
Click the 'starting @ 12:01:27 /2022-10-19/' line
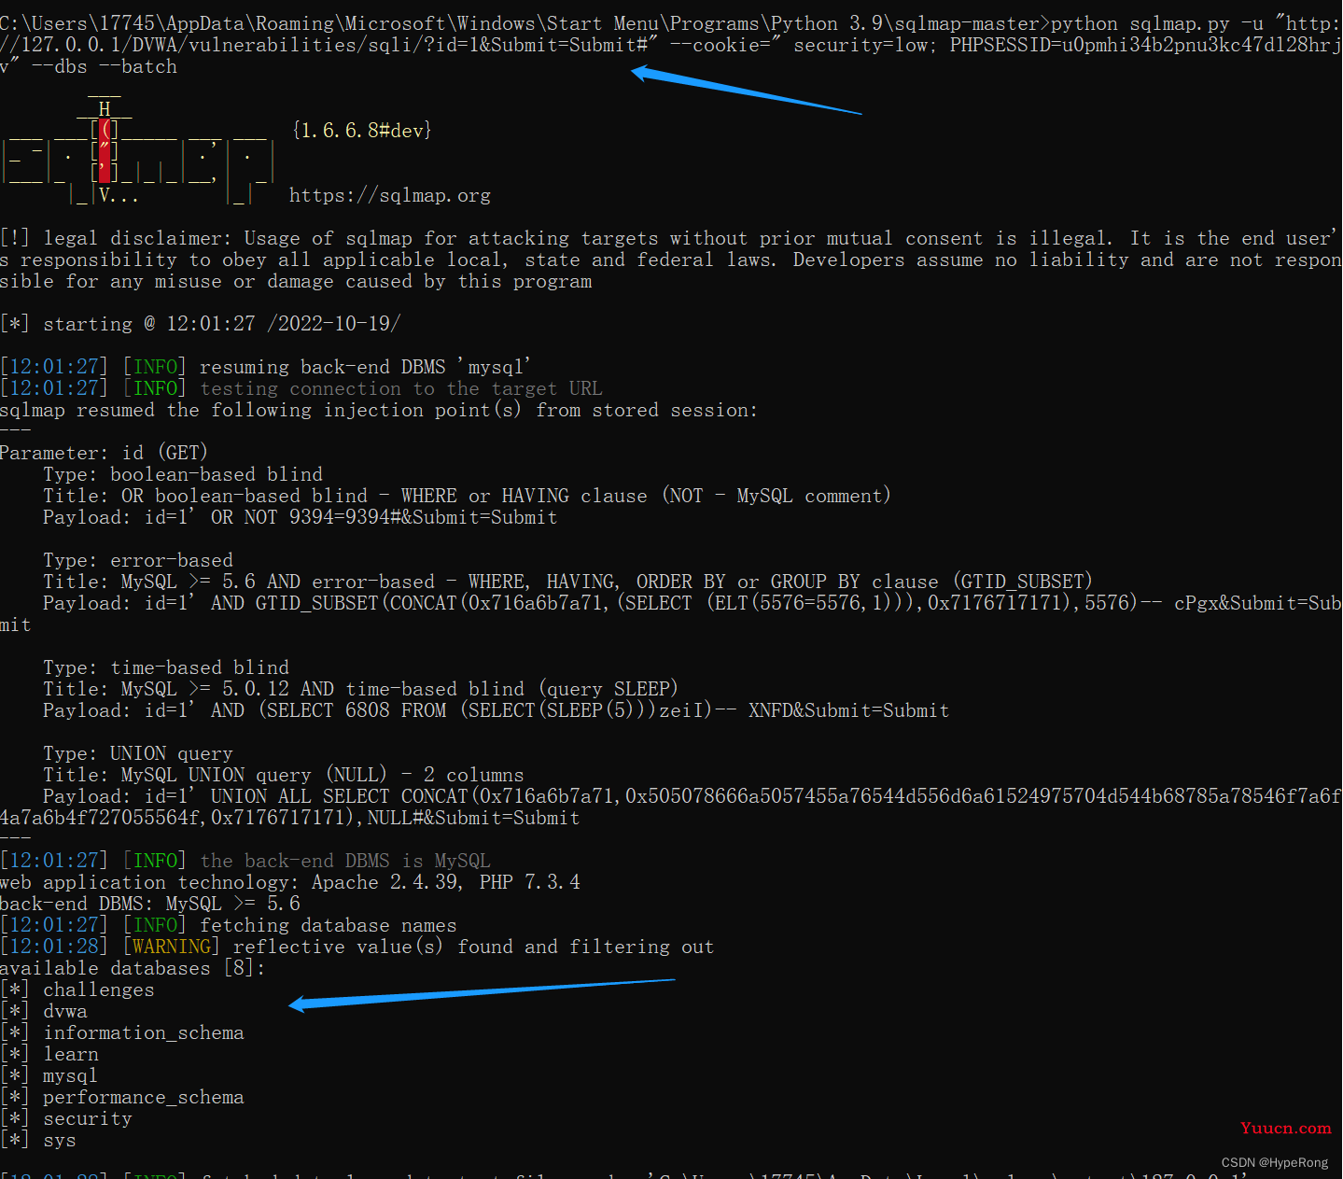coord(201,324)
